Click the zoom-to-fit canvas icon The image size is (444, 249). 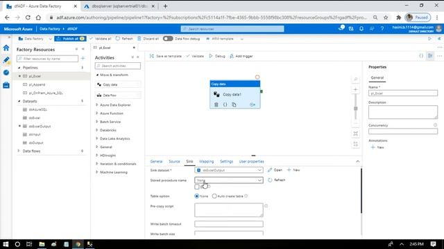[356, 133]
